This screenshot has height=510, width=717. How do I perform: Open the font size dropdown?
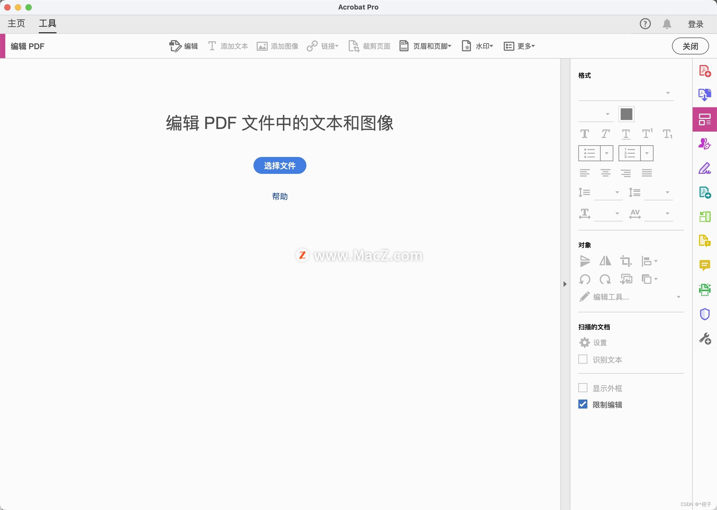[x=596, y=114]
